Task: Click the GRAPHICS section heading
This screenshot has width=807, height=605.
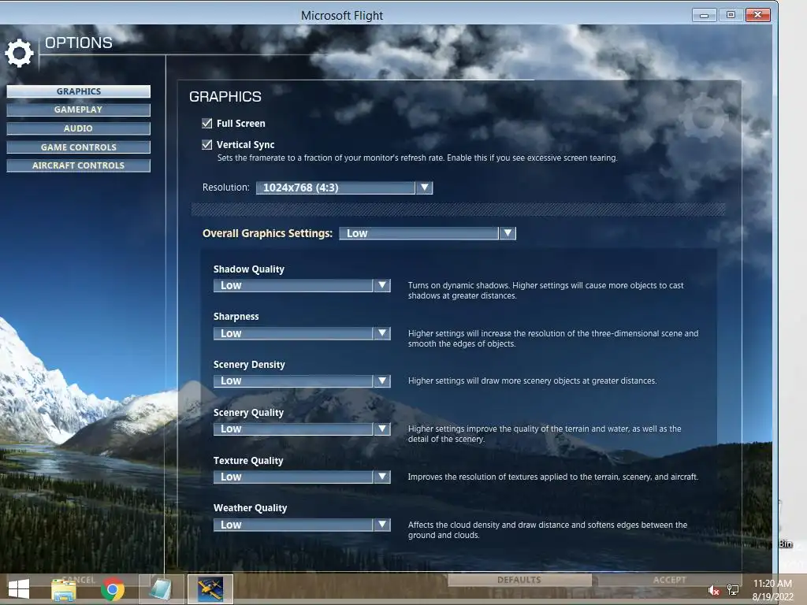Action: coord(225,97)
